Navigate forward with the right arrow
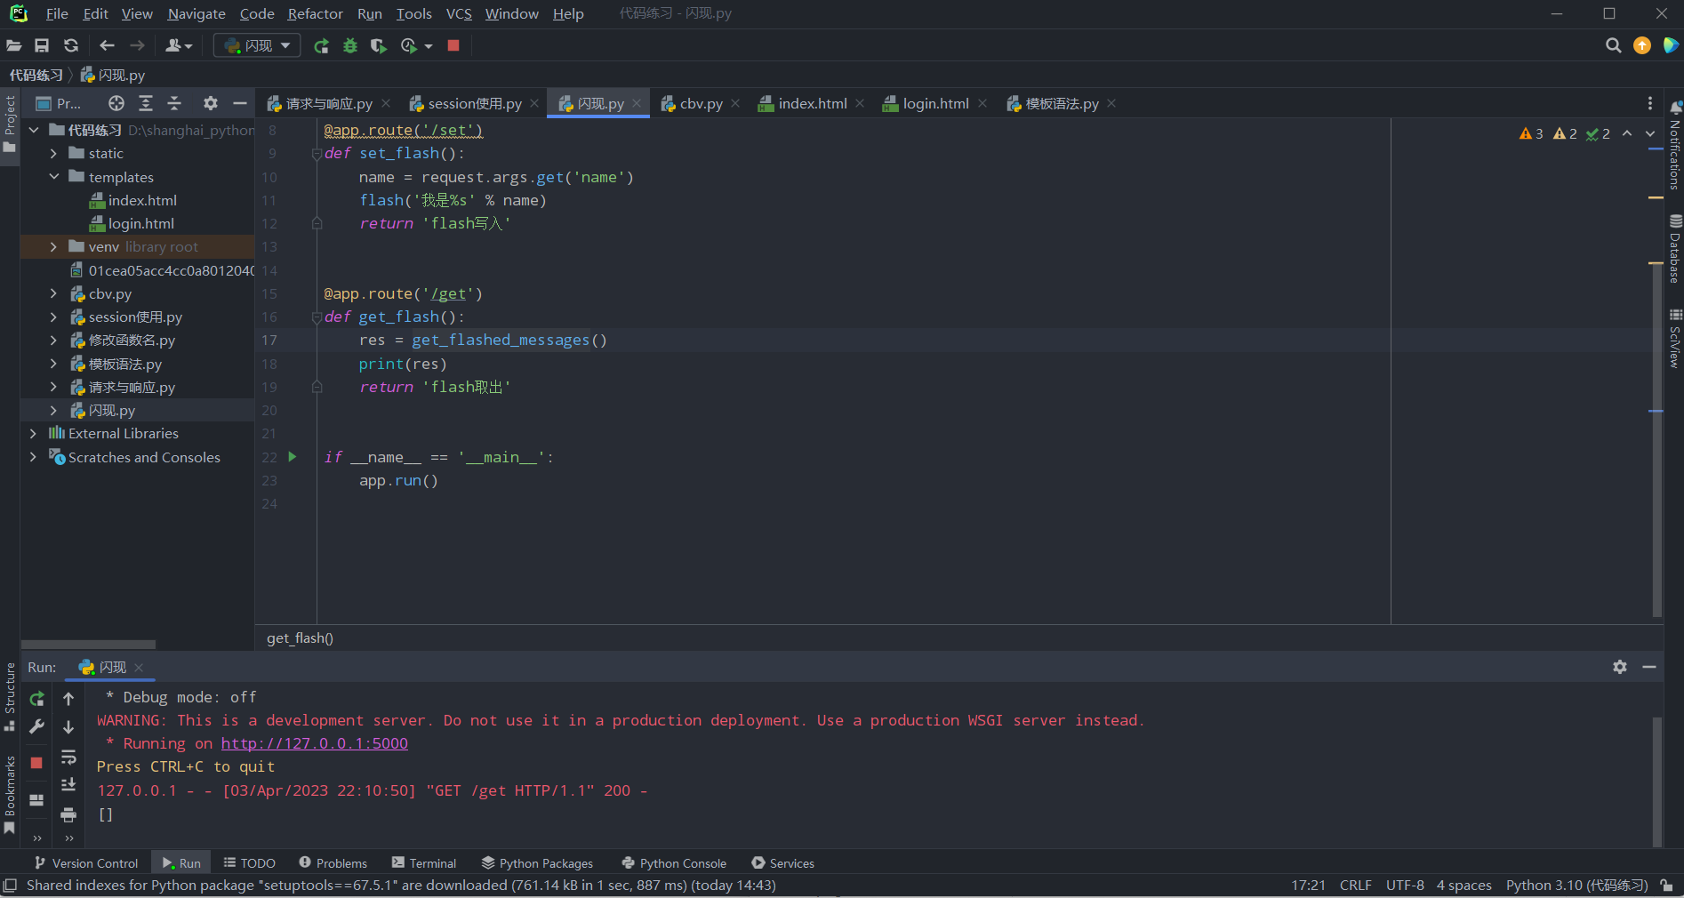 coord(137,45)
